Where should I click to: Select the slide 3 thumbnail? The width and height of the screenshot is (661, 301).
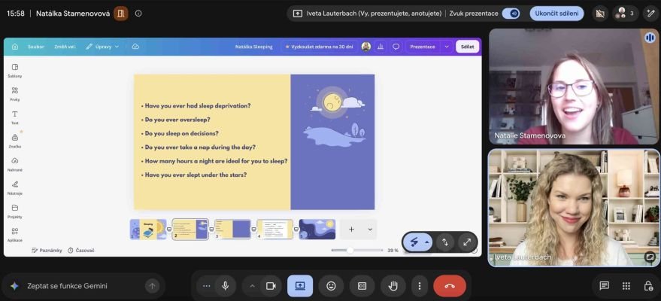point(232,230)
